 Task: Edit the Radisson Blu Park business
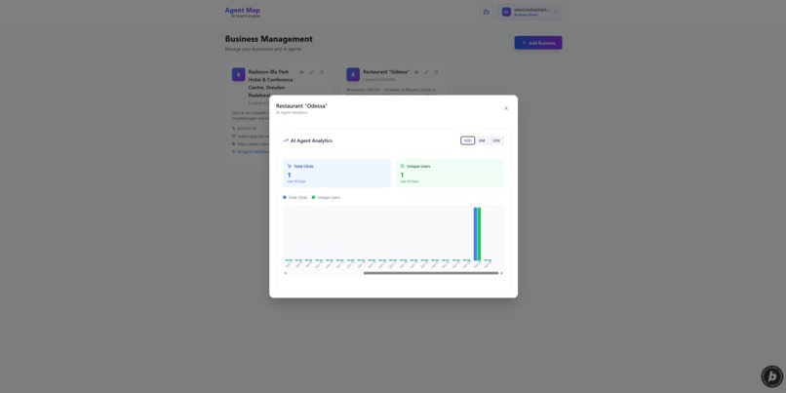[x=311, y=72]
